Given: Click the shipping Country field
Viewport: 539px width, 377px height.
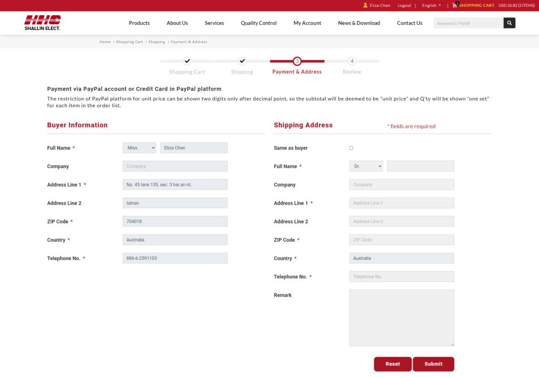Looking at the screenshot, I should [402, 258].
